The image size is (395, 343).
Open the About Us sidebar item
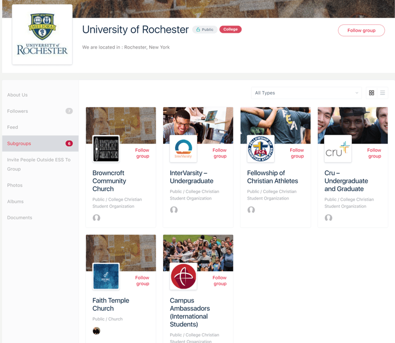tap(17, 95)
